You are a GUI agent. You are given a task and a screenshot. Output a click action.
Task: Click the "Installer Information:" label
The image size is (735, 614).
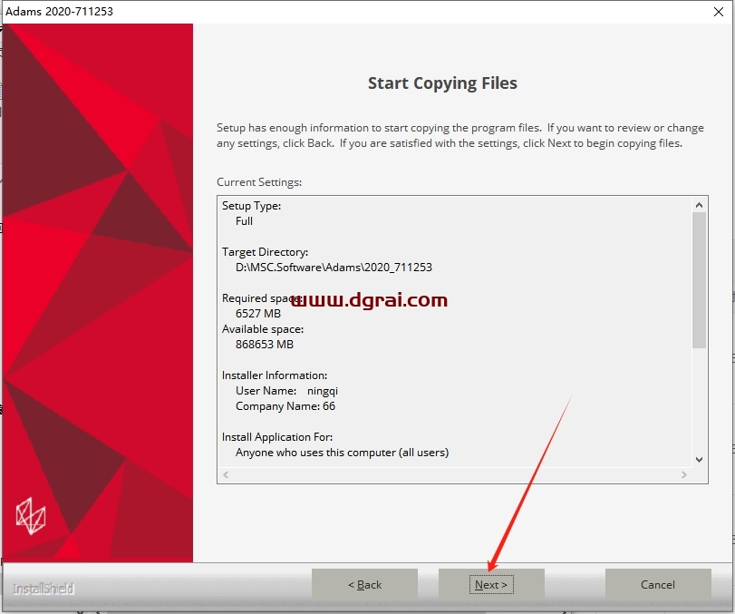pos(275,375)
